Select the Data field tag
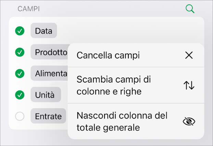The image size is (213, 146). pyautogui.click(x=43, y=31)
